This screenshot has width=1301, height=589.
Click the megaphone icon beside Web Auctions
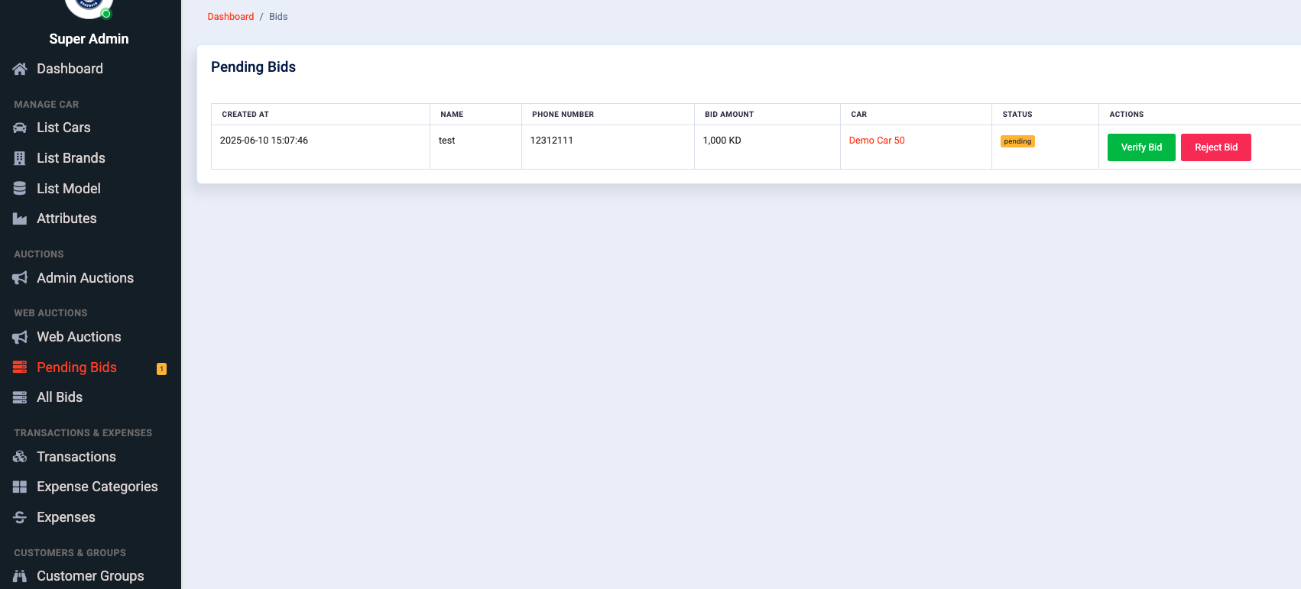coord(20,337)
